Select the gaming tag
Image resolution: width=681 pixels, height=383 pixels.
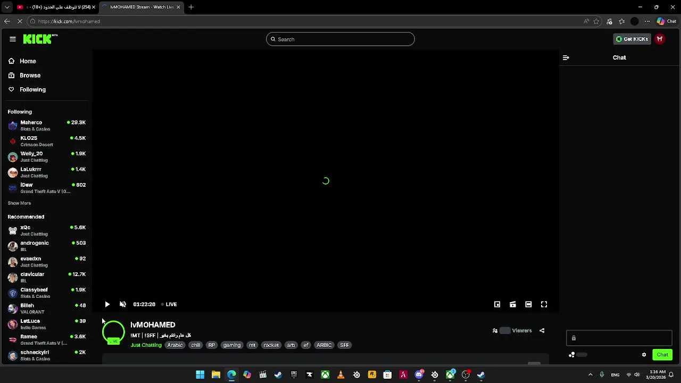[x=232, y=345]
